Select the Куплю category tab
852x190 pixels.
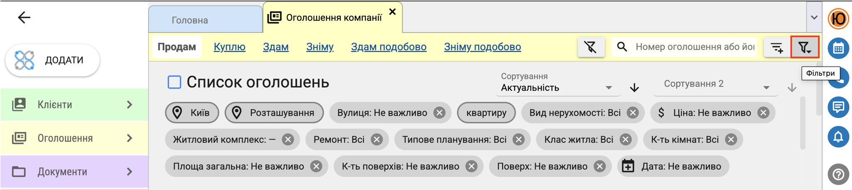230,47
